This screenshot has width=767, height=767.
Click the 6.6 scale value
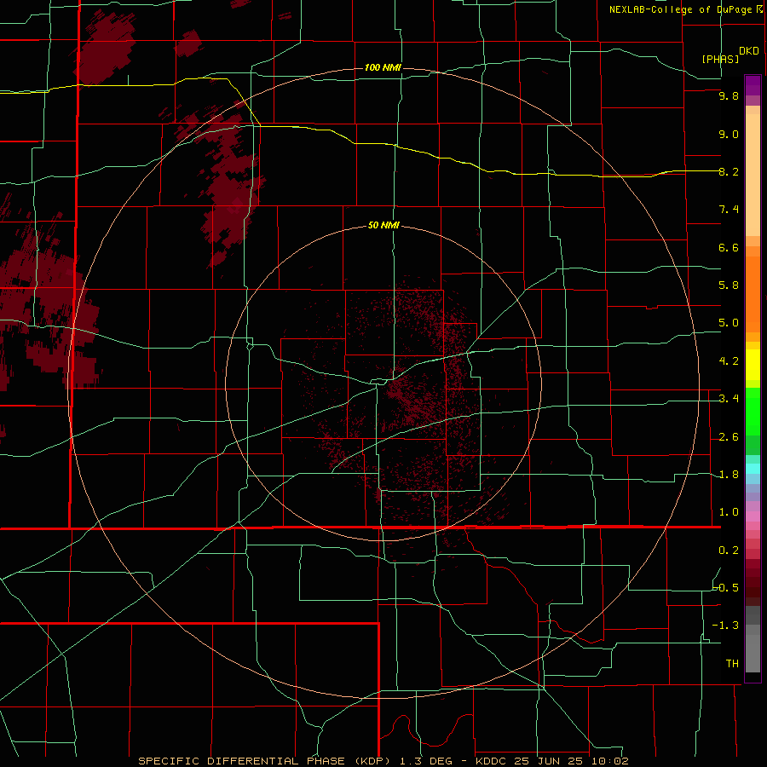[x=729, y=247]
